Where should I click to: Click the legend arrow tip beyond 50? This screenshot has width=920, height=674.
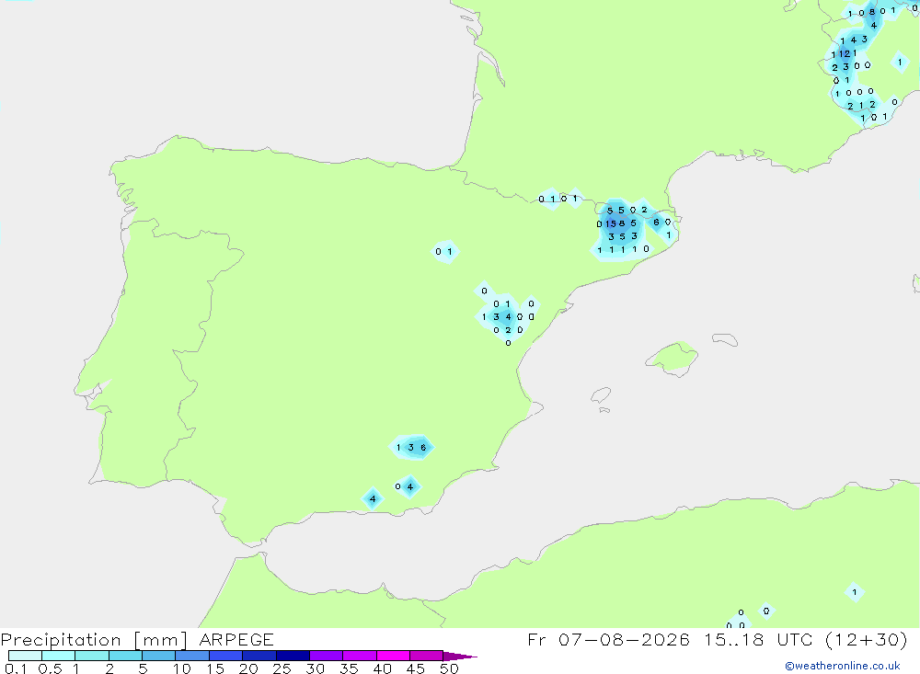(461, 656)
